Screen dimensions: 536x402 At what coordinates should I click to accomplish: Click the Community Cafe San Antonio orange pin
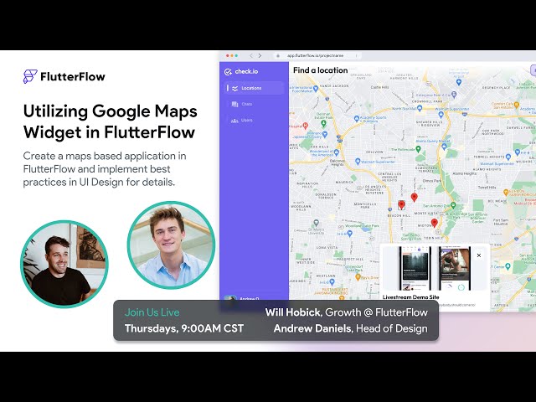pyautogui.click(x=517, y=105)
